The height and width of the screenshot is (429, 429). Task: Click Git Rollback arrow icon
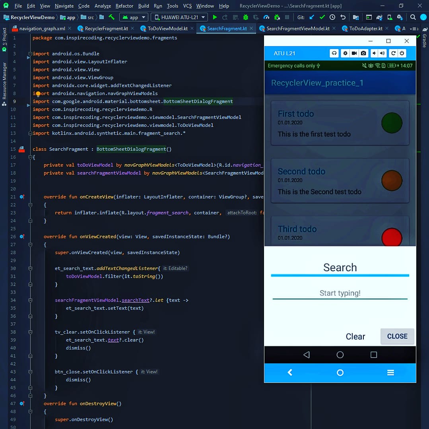tap(343, 17)
